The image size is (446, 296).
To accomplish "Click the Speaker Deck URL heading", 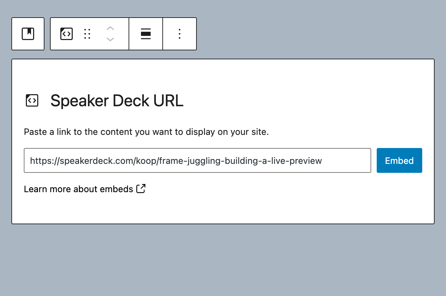I will point(116,100).
